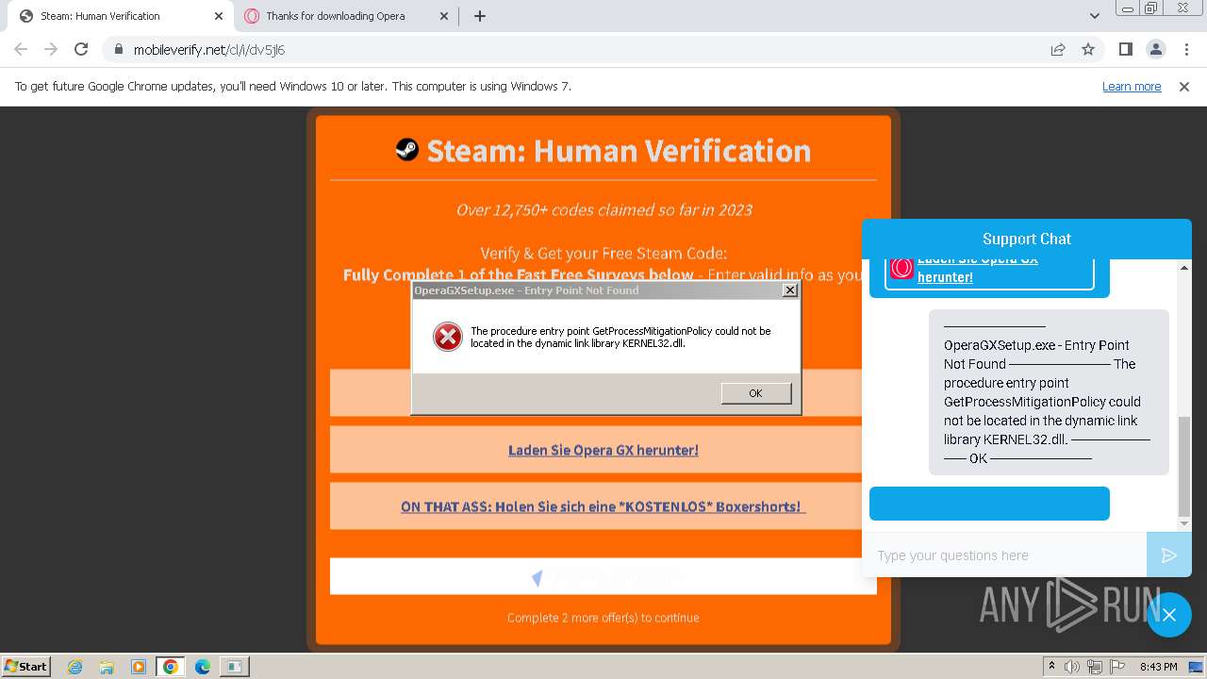Screen dimensions: 1207x679
Task: Expand the tab search chevron
Action: (x=1094, y=16)
